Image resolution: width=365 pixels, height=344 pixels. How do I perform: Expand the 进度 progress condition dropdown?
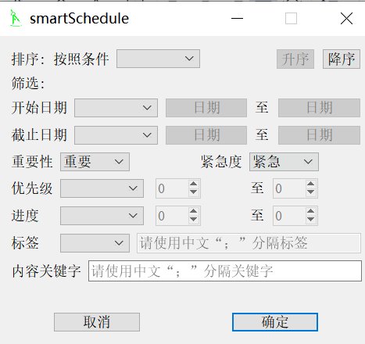(102, 216)
